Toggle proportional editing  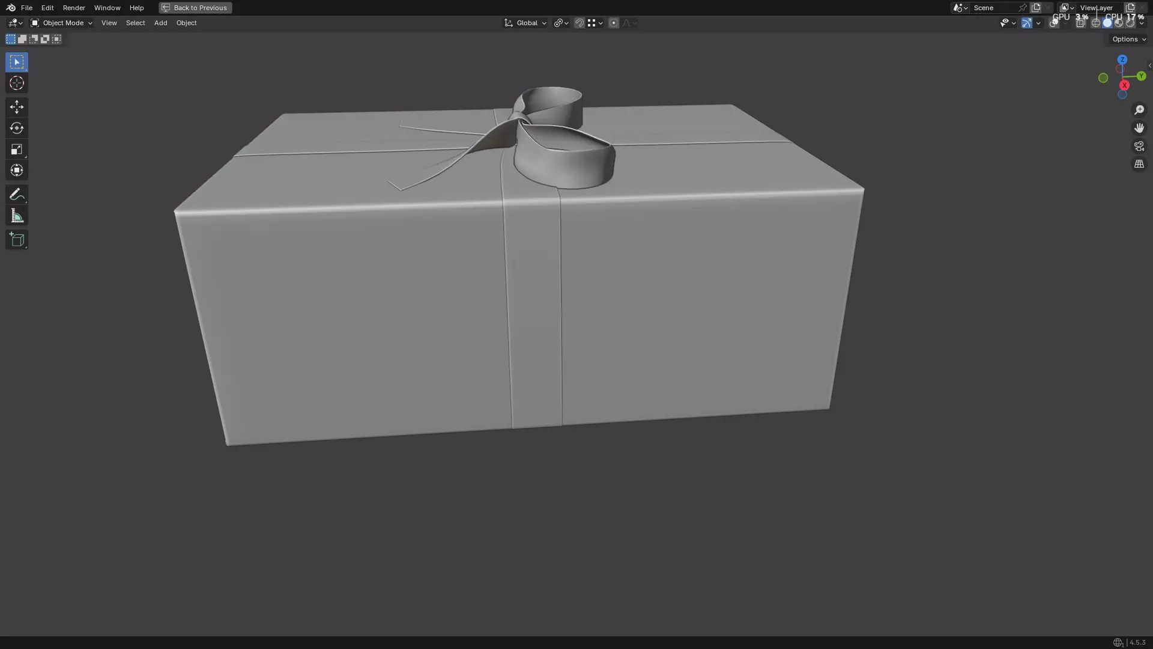coord(613,23)
